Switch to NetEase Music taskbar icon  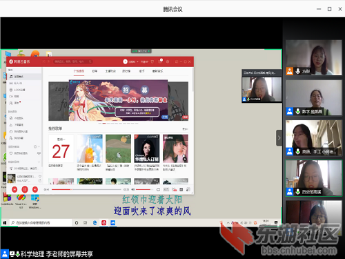[104, 222]
